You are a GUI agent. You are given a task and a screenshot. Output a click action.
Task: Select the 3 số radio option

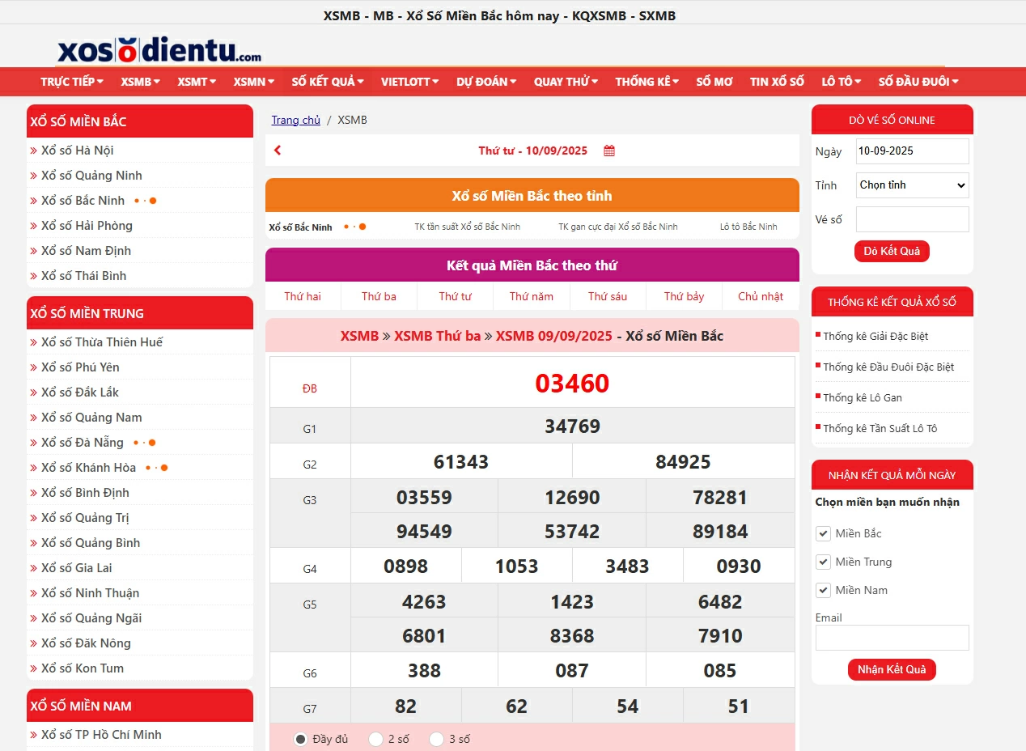pyautogui.click(x=437, y=739)
